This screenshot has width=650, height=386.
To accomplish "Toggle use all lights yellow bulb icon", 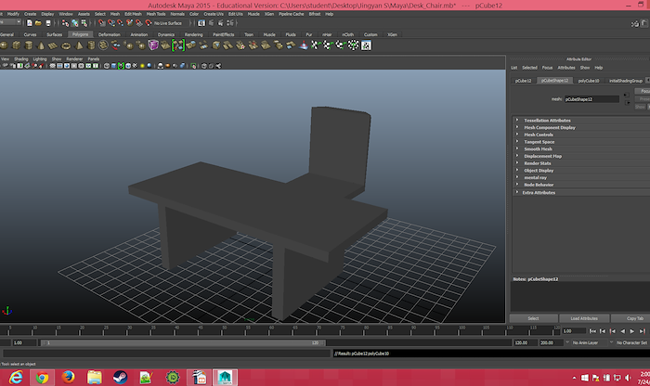I will point(142,66).
